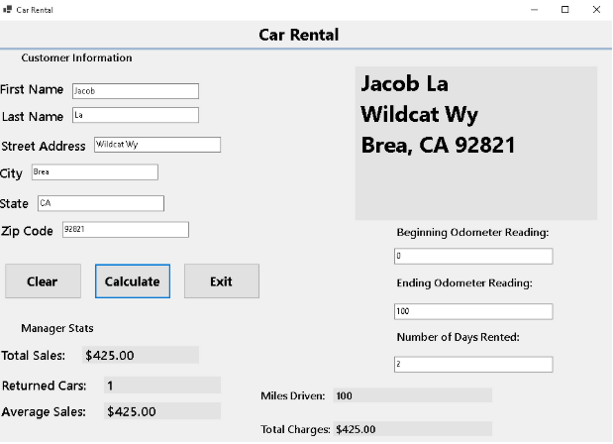
Task: Focus the Number of Days Rented input
Action: point(472,365)
